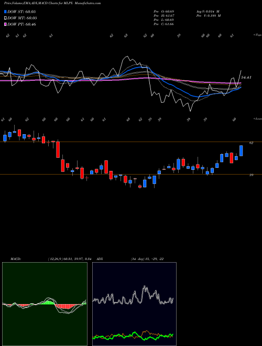
Task: Click the blue DOW ST legend swatch
Action: 5,12
